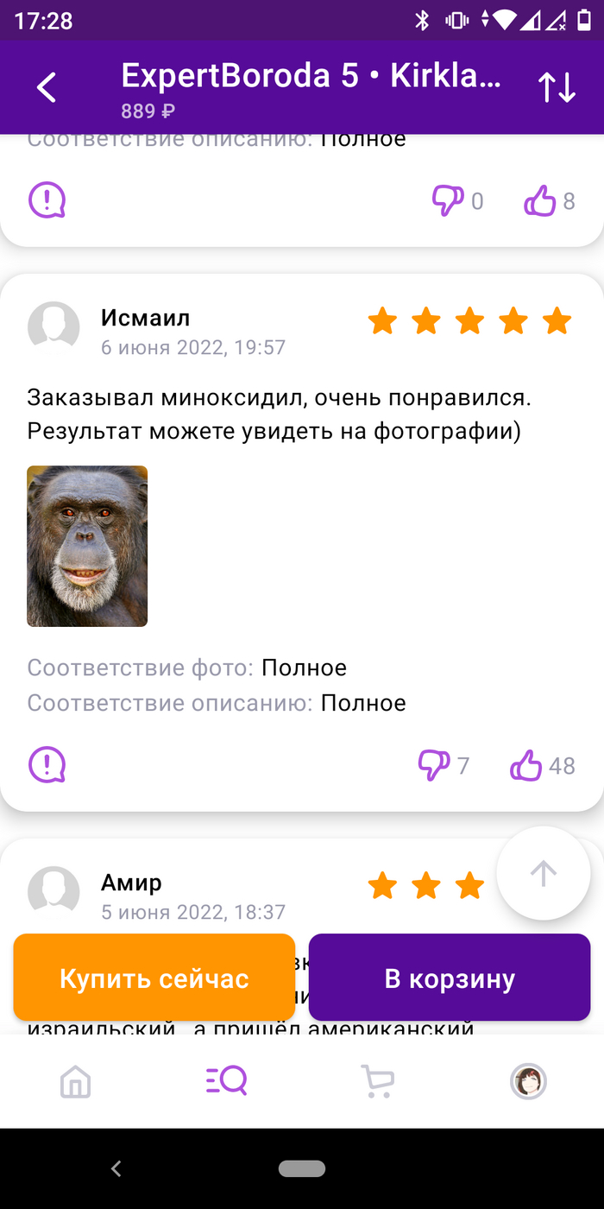
Task: Tap the scroll-to-top arrow button
Action: point(544,873)
